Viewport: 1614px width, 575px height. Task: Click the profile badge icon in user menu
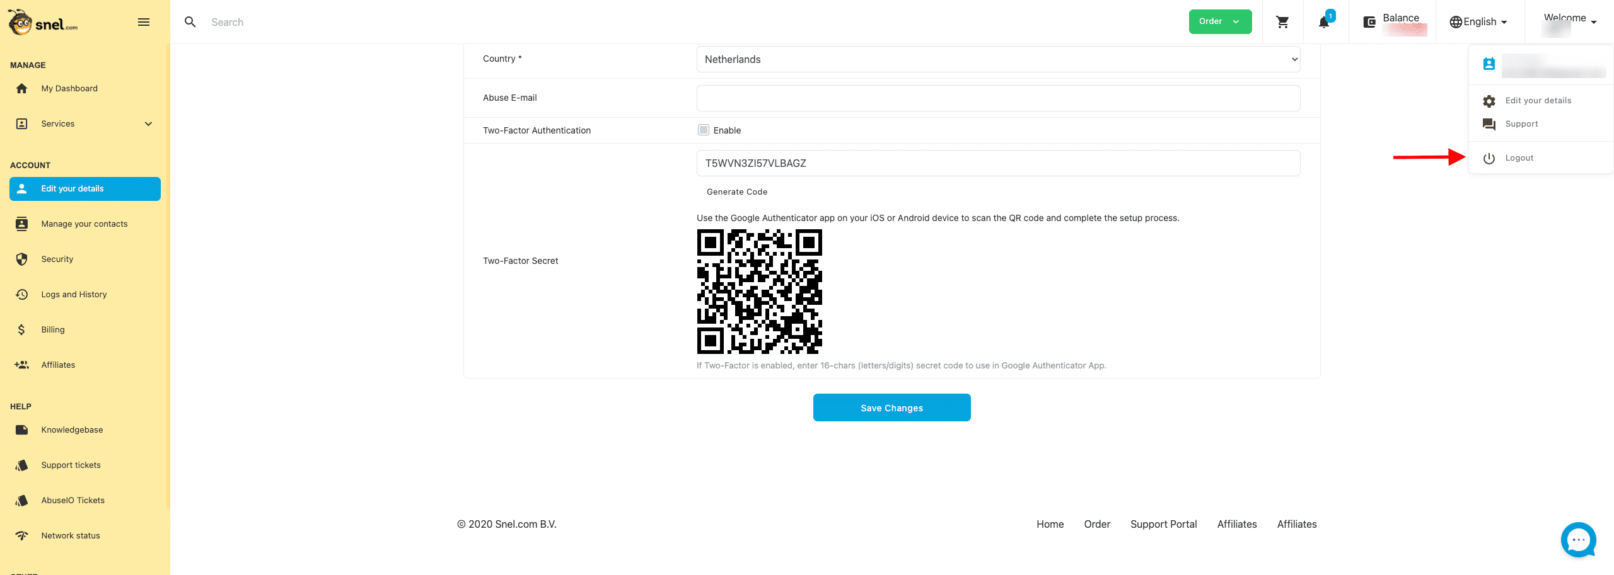[1489, 64]
